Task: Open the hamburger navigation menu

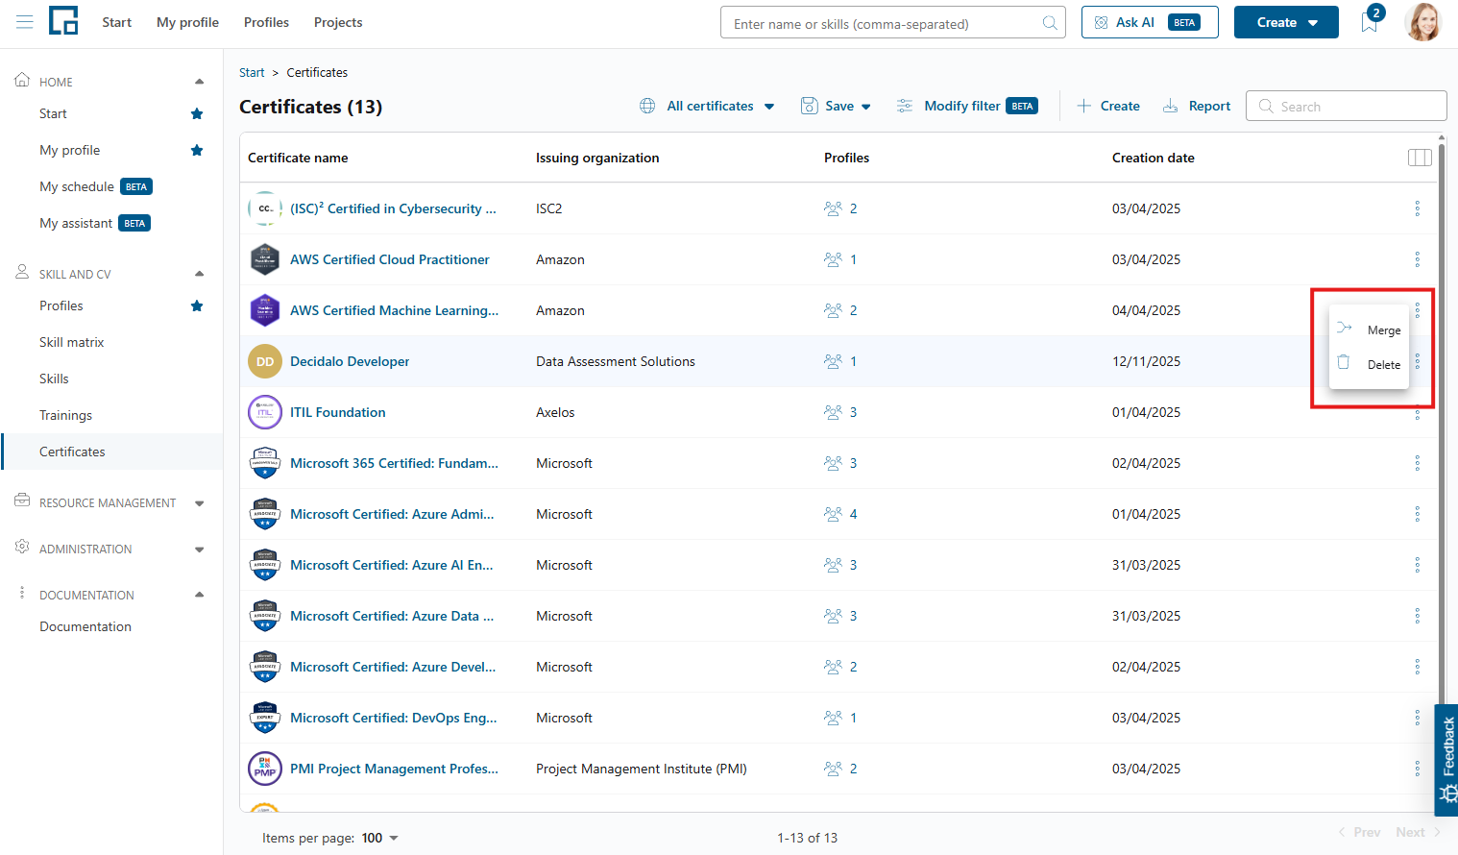Action: pos(25,22)
